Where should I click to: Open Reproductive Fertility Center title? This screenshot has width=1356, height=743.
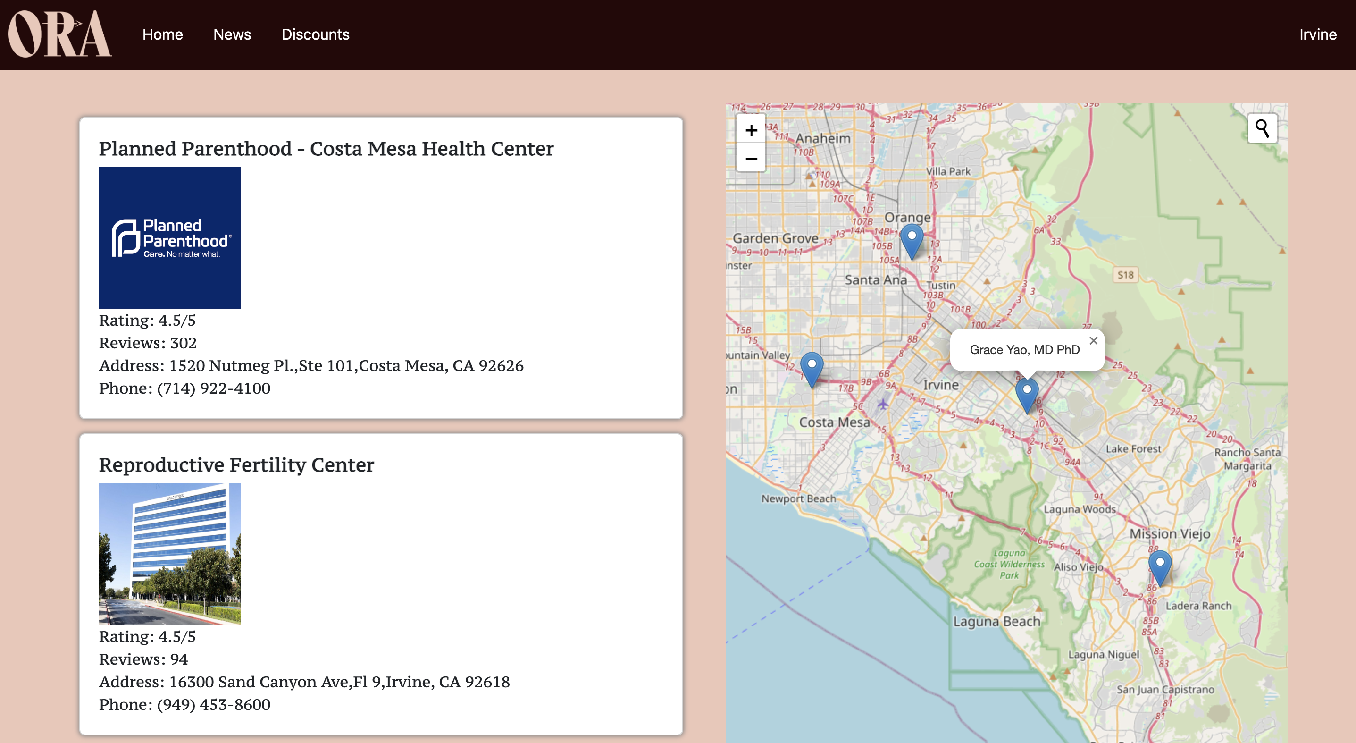point(236,464)
